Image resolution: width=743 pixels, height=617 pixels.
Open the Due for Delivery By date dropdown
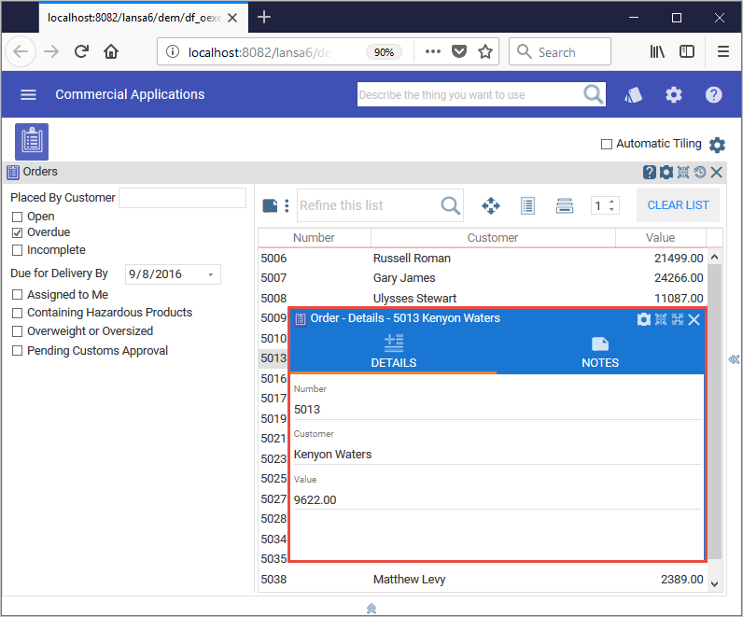click(211, 274)
